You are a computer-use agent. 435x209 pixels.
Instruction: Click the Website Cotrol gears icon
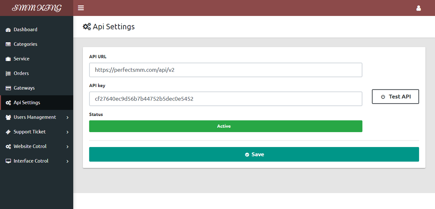(8, 146)
